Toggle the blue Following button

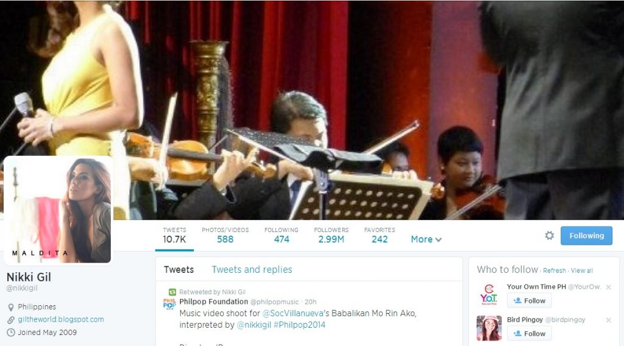586,236
